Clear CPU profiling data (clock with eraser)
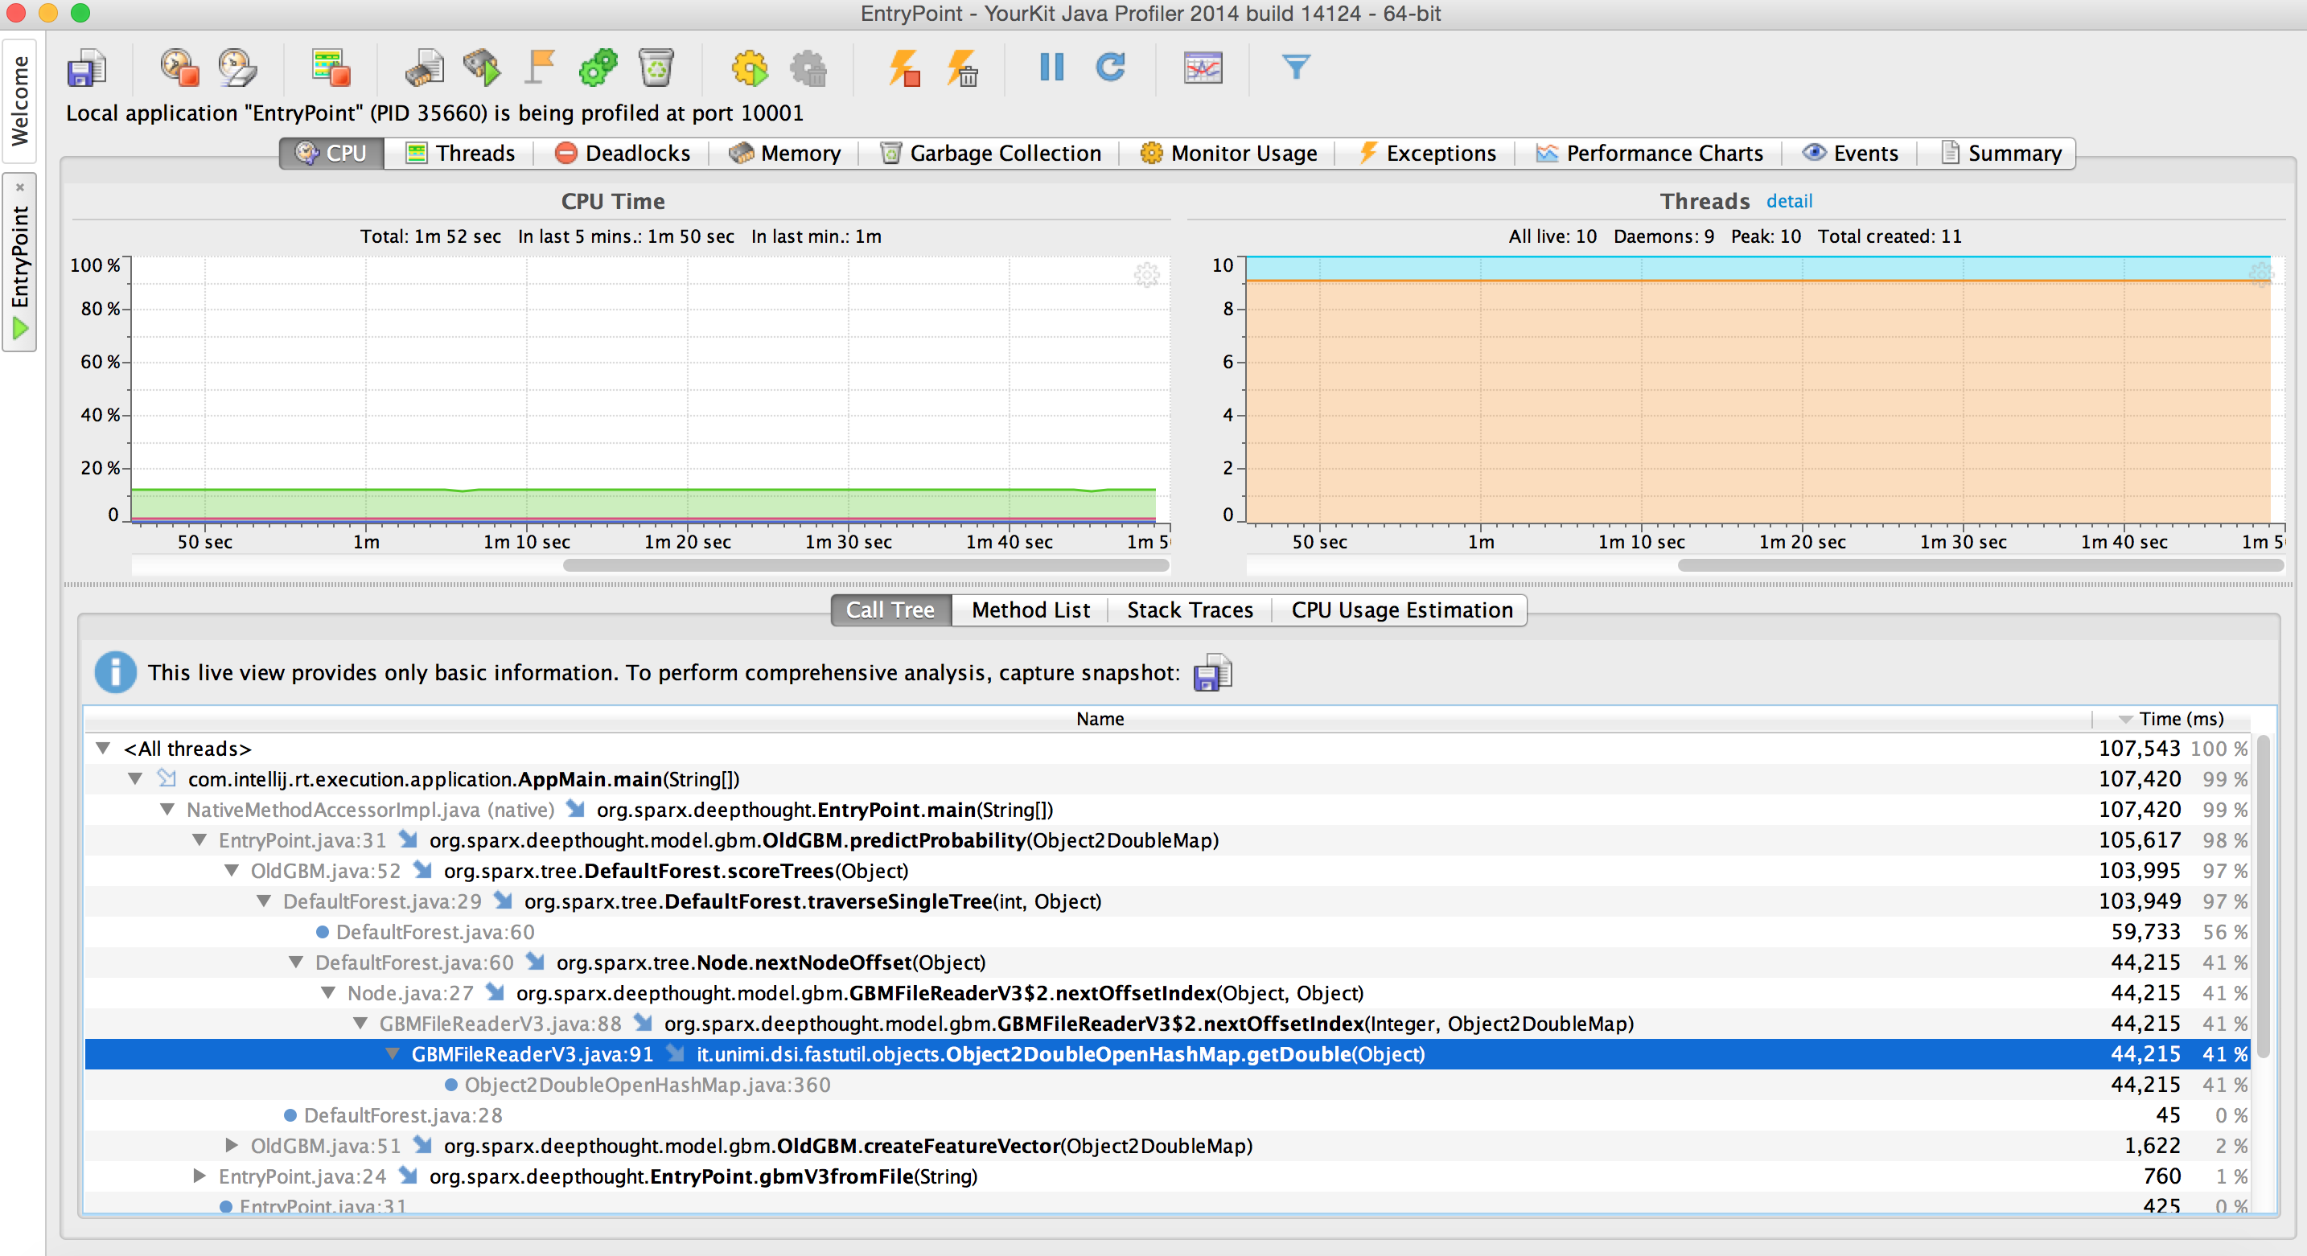This screenshot has height=1256, width=2307. [238, 68]
